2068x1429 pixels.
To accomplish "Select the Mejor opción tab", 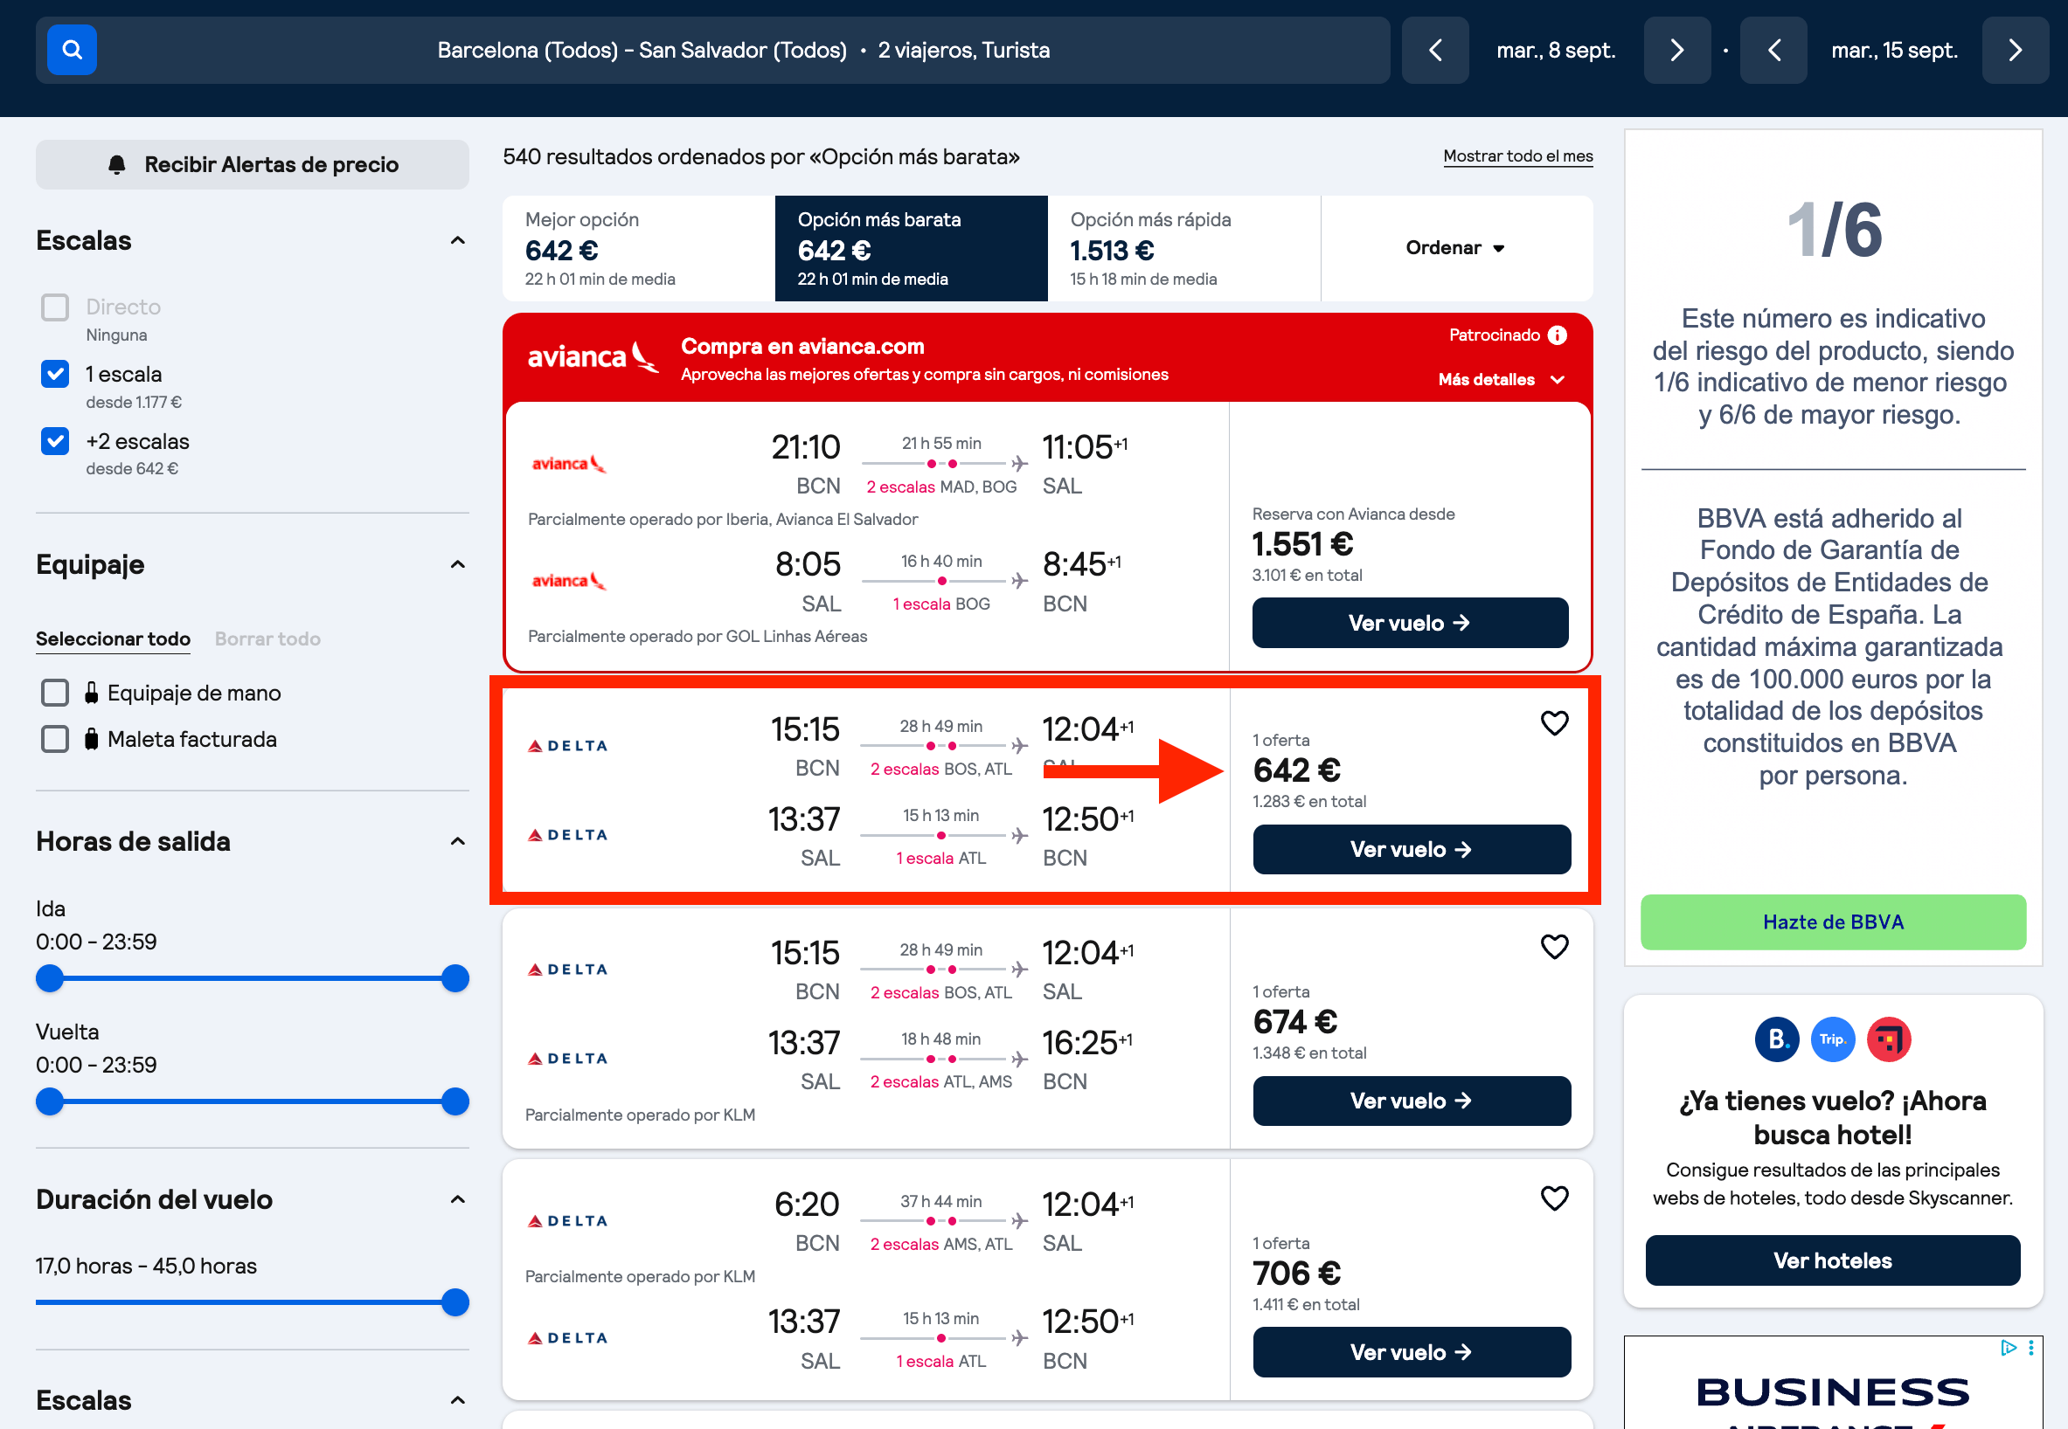I will coord(639,248).
